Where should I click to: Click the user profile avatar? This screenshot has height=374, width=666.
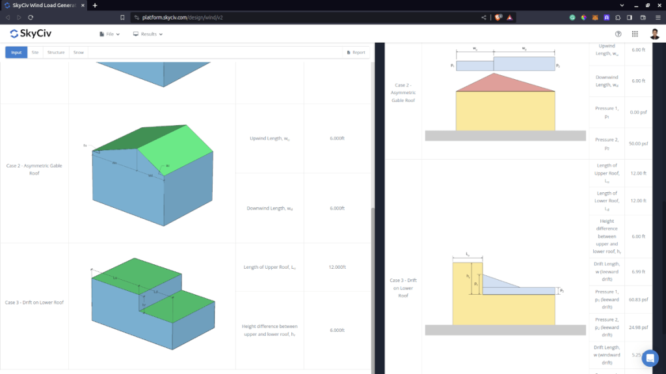click(654, 34)
